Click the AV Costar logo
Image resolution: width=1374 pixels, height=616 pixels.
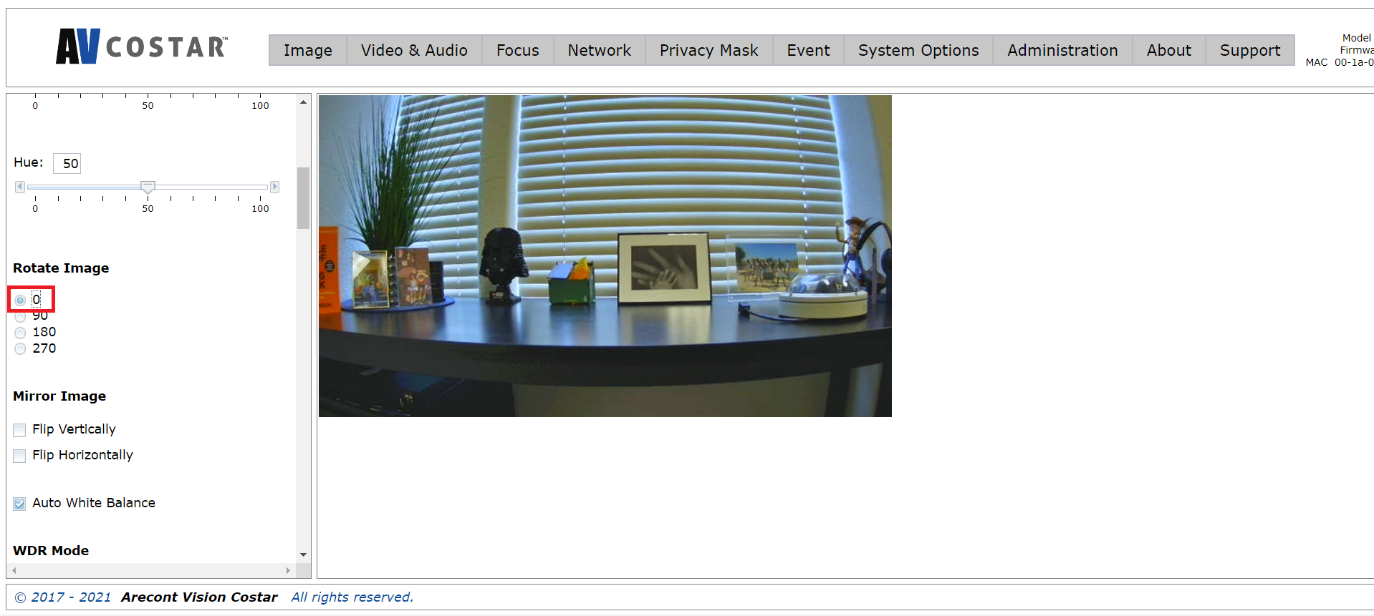click(142, 47)
